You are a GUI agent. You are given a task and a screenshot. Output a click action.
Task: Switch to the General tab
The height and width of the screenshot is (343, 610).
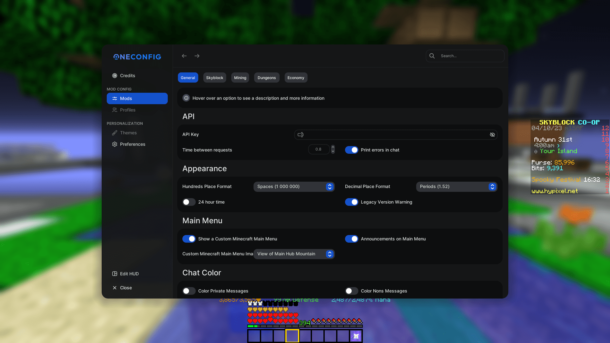188,77
